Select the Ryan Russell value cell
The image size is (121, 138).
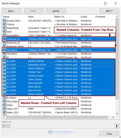pyautogui.click(x=34, y=90)
